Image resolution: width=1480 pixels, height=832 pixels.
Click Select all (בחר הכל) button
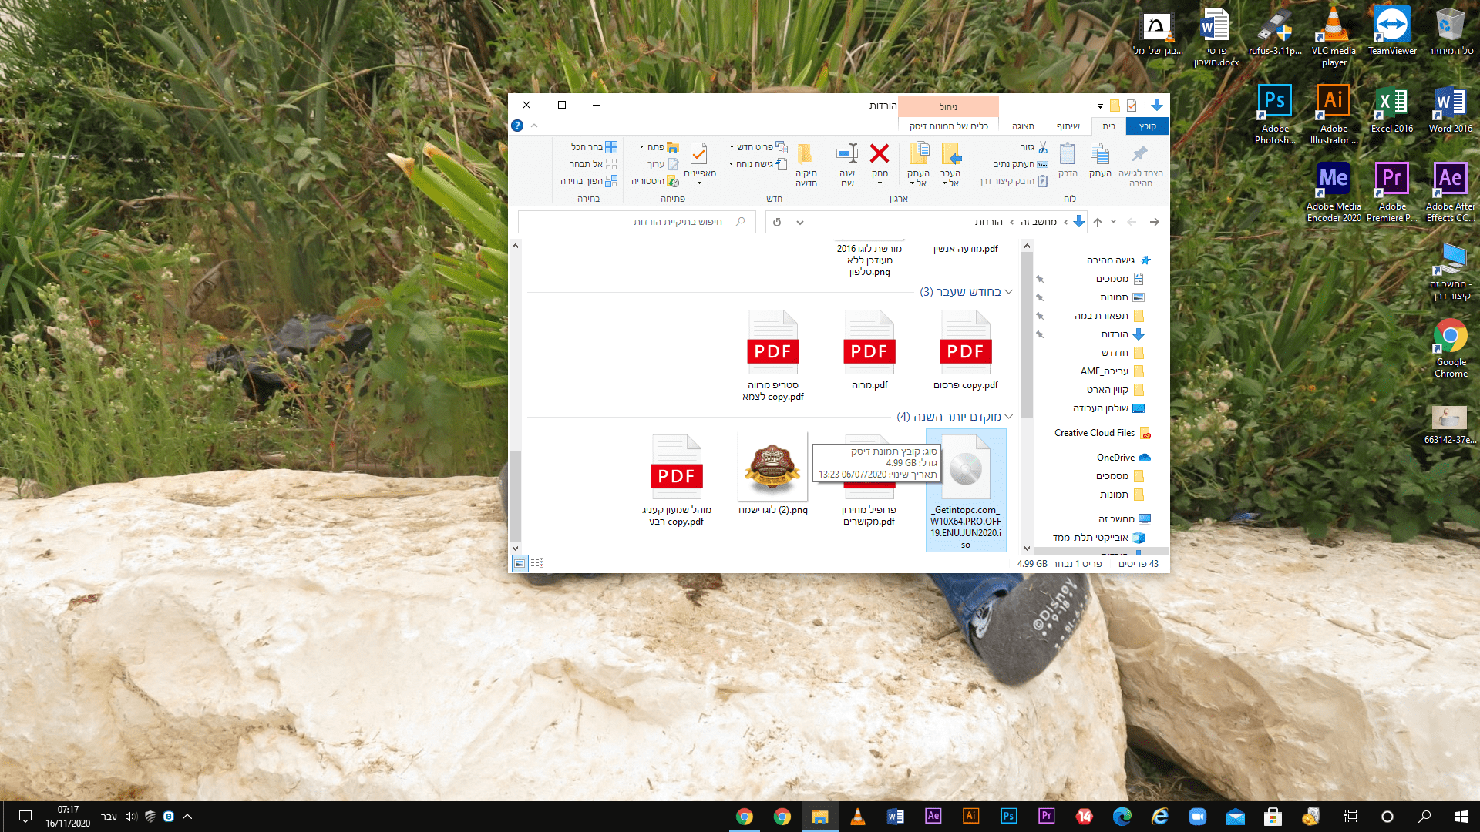[594, 147]
